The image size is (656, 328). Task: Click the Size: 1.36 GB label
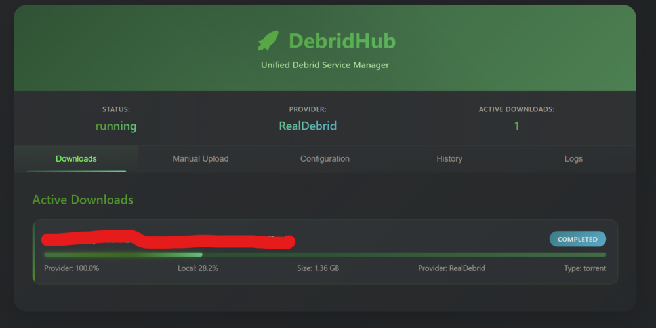click(318, 268)
